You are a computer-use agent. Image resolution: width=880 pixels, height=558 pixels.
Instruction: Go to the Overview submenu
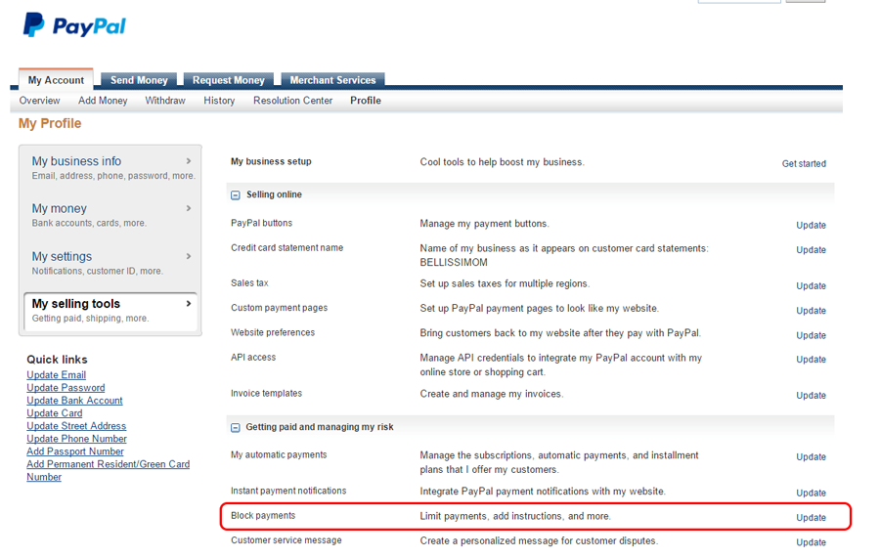tap(39, 101)
